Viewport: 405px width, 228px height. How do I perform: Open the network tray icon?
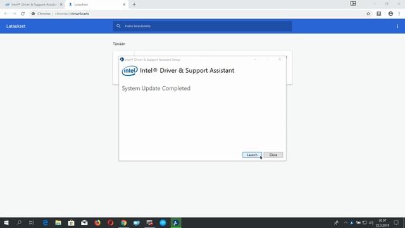(364, 222)
